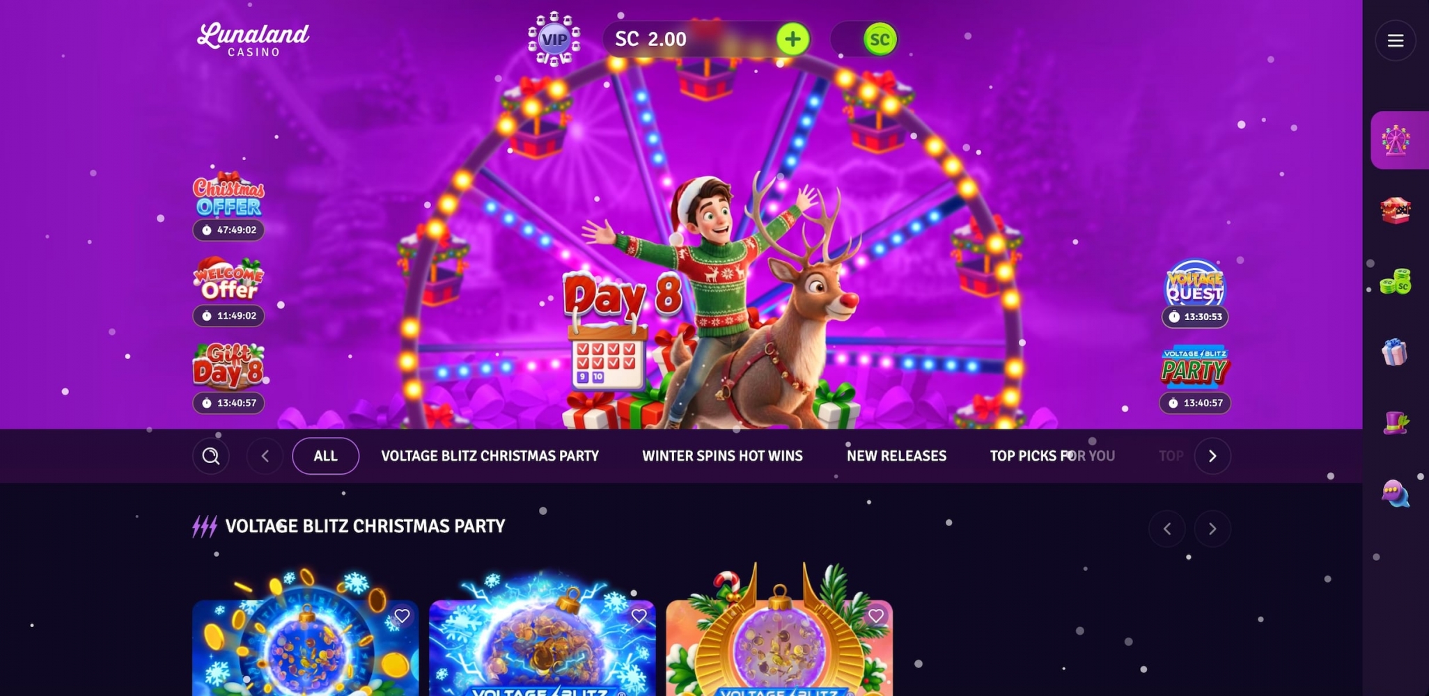1429x696 pixels.
Task: Click the green plus add-coins button
Action: pos(792,39)
